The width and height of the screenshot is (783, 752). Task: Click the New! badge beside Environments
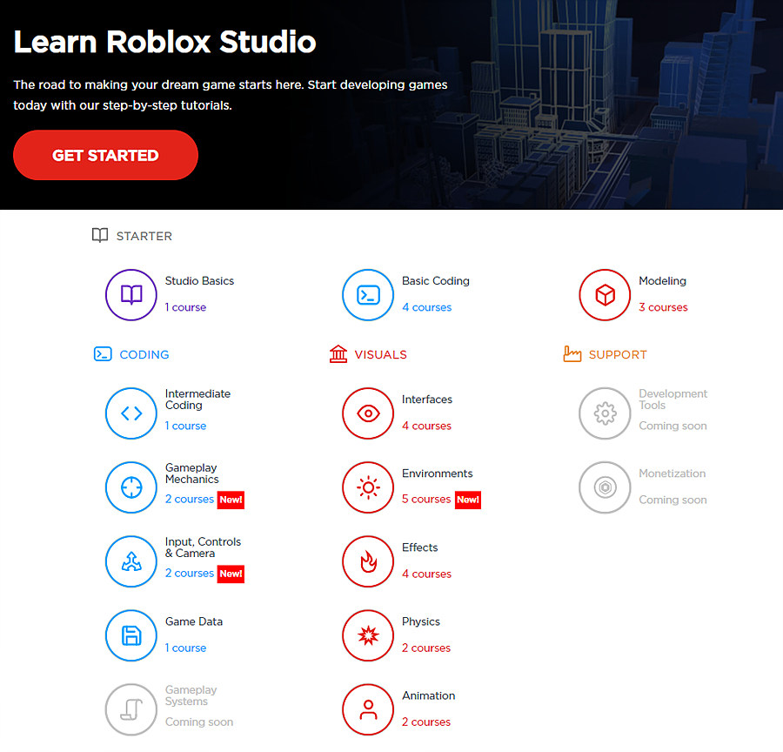click(468, 500)
